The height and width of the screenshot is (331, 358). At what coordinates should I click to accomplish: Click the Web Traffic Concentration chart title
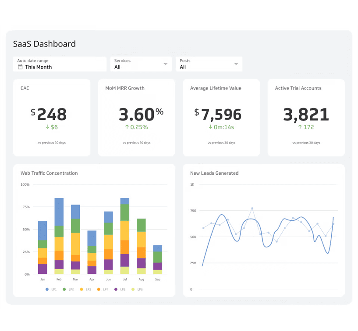[49, 173]
